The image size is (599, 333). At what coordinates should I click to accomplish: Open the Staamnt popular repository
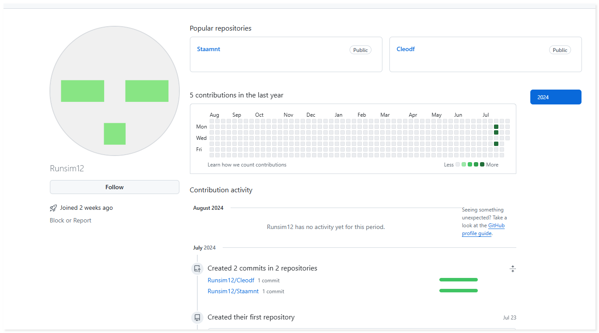tap(208, 49)
